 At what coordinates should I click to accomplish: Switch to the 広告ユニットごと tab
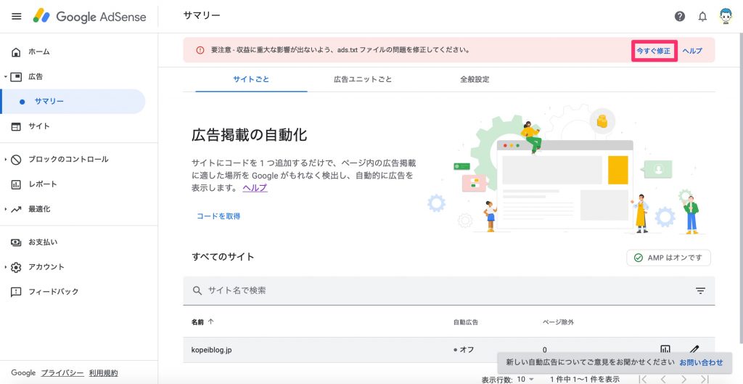[x=363, y=79]
